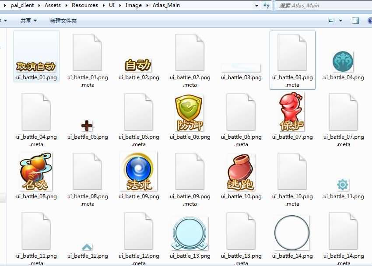Select the blue orb spell icon ui_battle_09.png
372x266 pixels.
tap(138, 171)
